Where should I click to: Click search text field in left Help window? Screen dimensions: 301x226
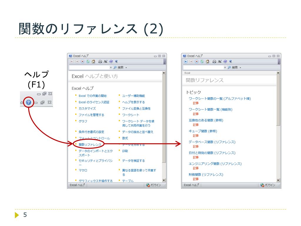89,68
